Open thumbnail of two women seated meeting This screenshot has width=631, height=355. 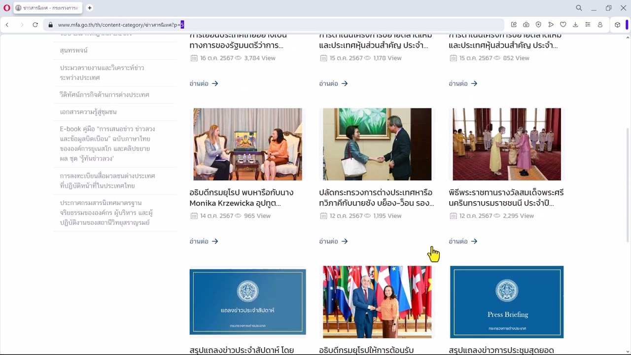(x=247, y=144)
